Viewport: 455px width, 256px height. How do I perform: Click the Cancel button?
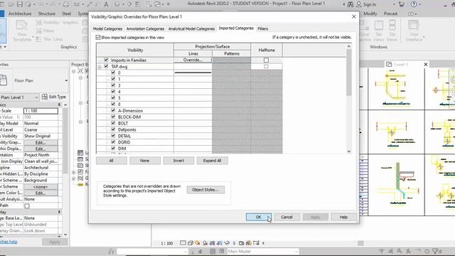287,217
